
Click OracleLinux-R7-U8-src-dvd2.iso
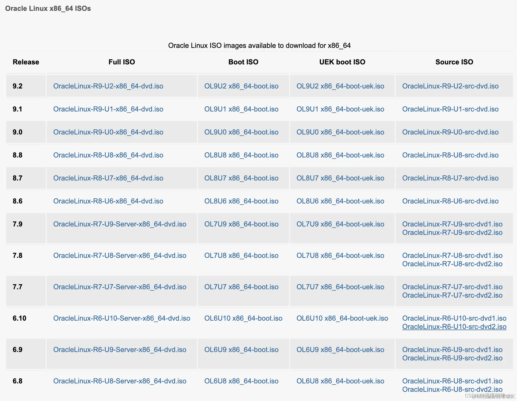[x=452, y=264]
